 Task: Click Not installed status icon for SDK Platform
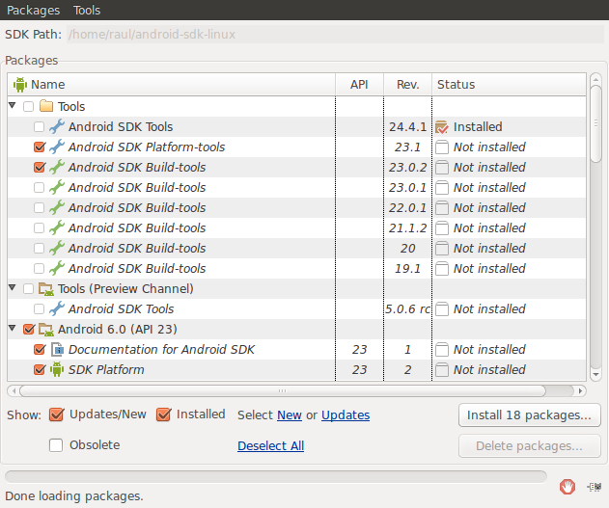click(x=442, y=369)
